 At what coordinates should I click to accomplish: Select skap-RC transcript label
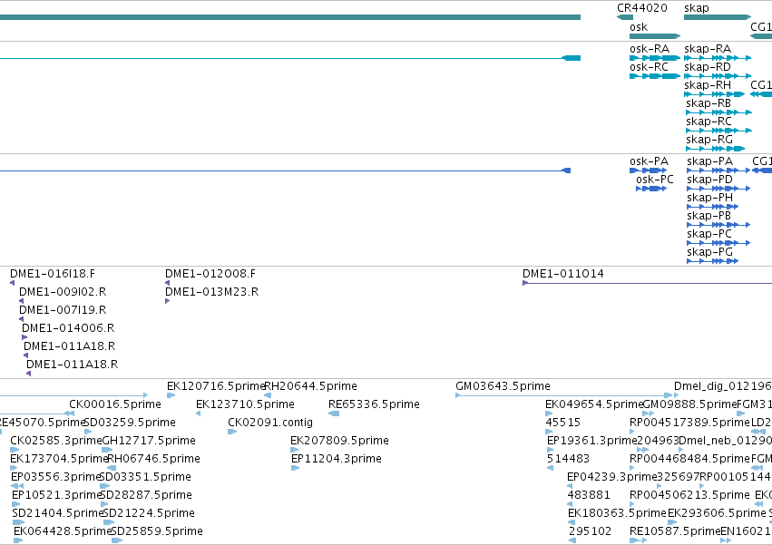(x=709, y=122)
